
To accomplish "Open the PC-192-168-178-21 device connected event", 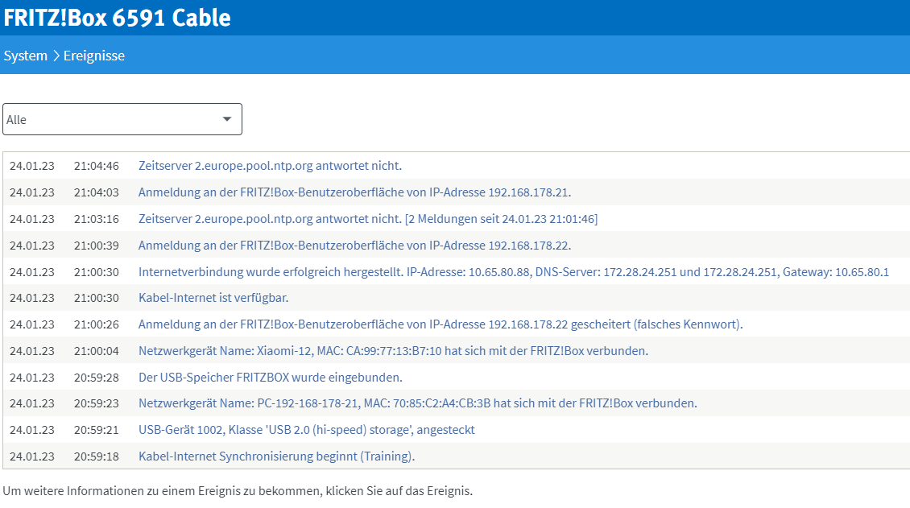I will coord(417,403).
